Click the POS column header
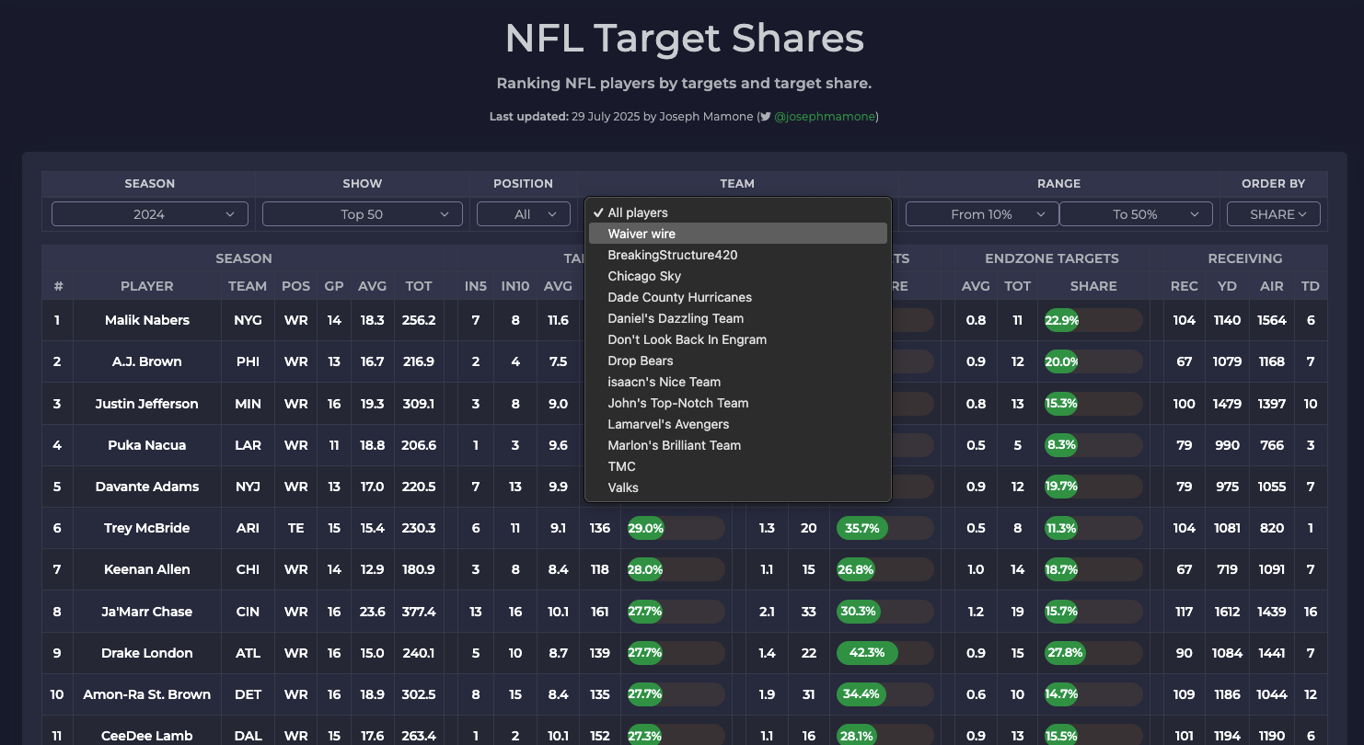This screenshot has height=745, width=1364. point(296,286)
